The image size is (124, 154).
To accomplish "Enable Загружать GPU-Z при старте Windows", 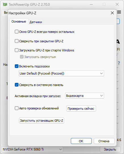I will 16,50.
